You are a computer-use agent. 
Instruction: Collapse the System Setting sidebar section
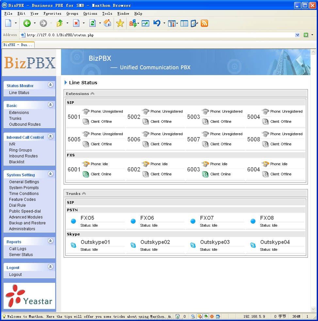click(50, 174)
